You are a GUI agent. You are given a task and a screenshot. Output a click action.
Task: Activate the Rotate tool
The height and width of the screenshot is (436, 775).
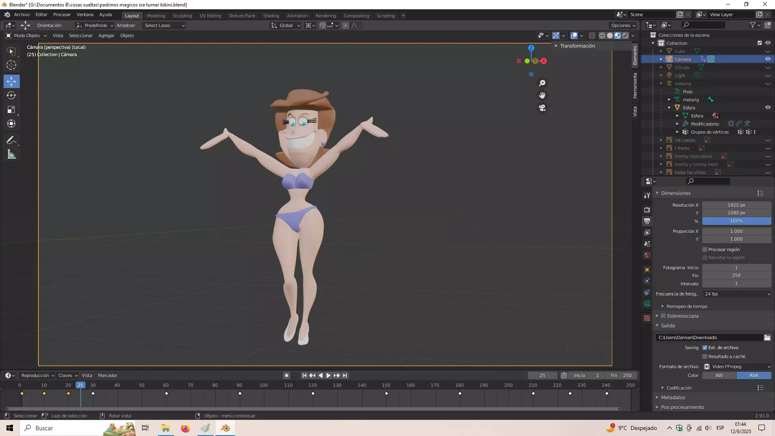click(x=11, y=96)
